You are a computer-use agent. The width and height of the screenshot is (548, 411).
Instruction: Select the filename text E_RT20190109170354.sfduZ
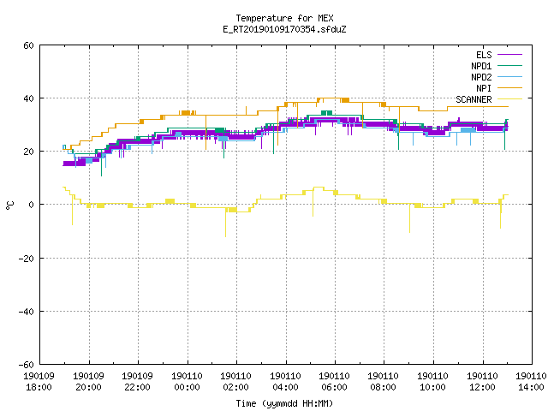(x=284, y=29)
